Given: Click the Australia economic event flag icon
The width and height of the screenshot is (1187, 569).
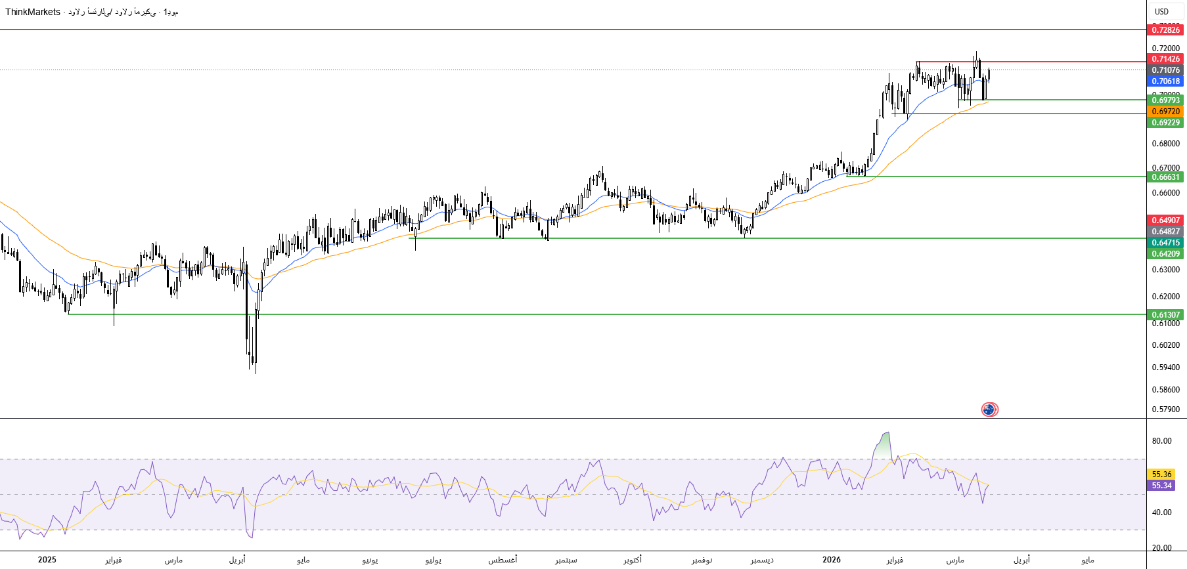Looking at the screenshot, I should (x=989, y=410).
